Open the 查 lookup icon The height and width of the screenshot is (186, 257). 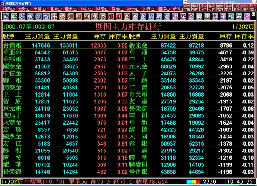click(x=191, y=17)
